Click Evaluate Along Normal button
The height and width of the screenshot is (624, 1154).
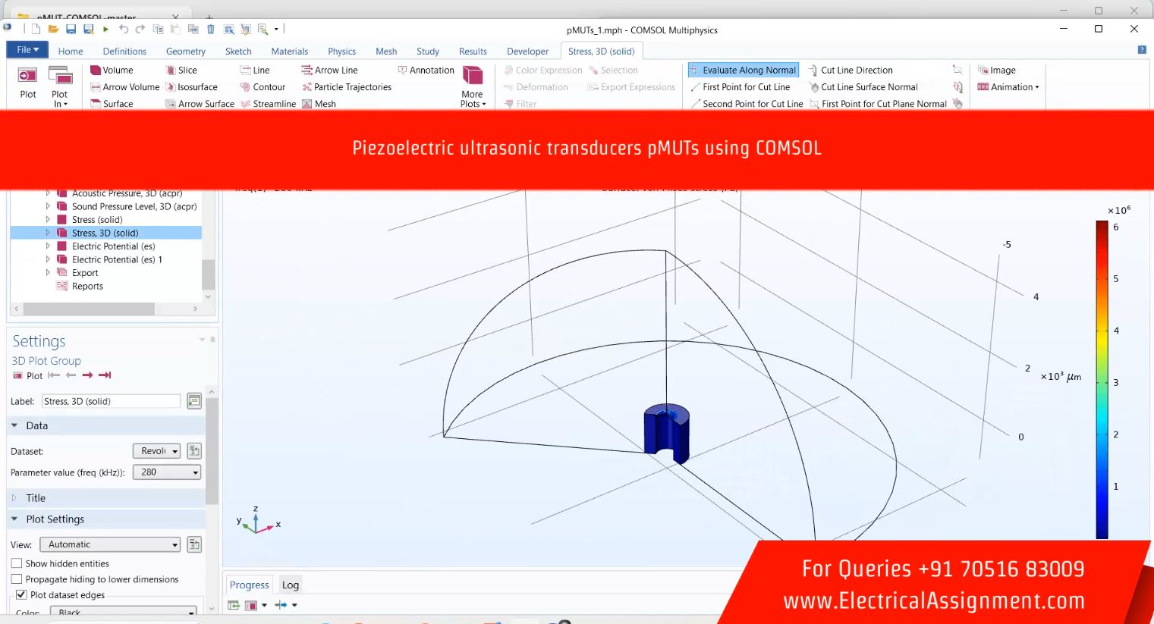(x=743, y=70)
